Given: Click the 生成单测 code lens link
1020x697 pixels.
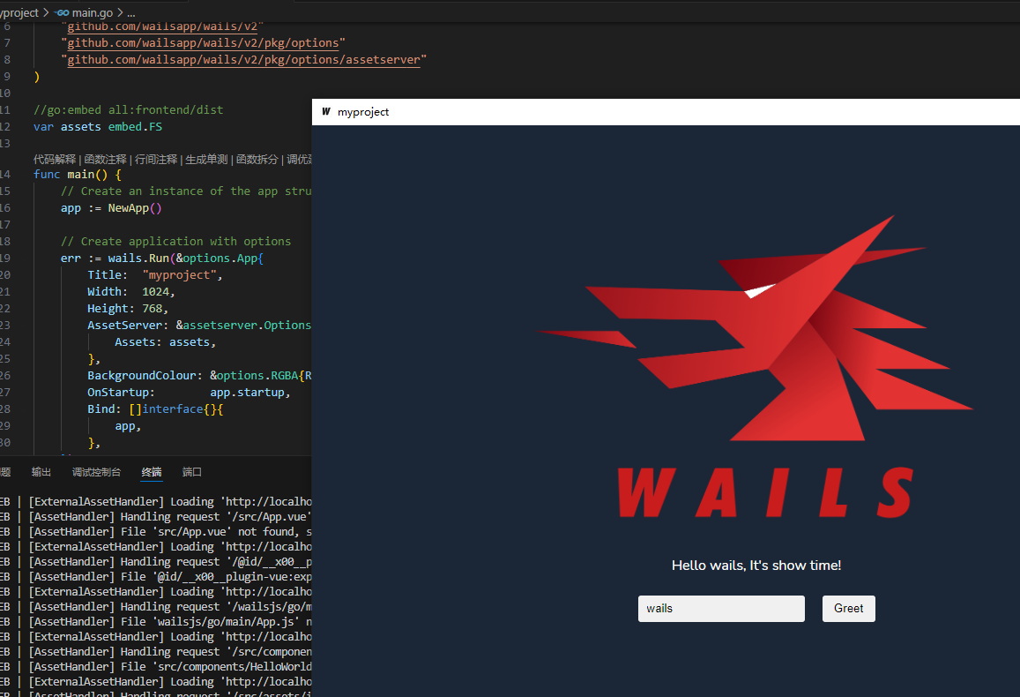Looking at the screenshot, I should coord(207,160).
